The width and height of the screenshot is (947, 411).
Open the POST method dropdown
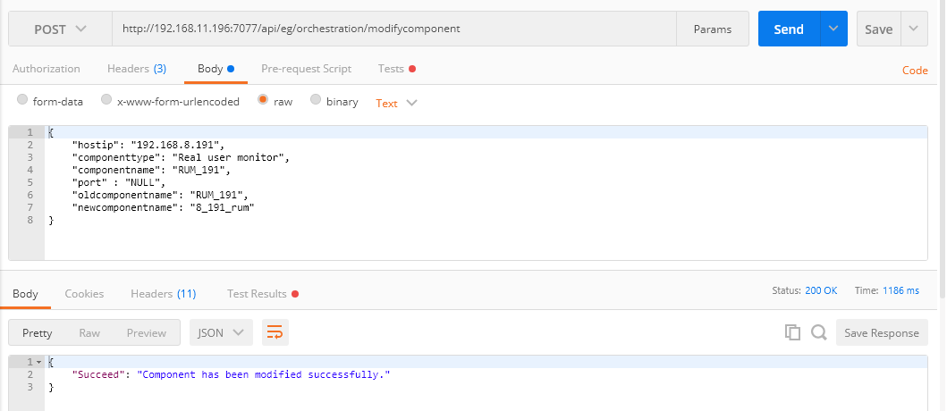pyautogui.click(x=60, y=29)
